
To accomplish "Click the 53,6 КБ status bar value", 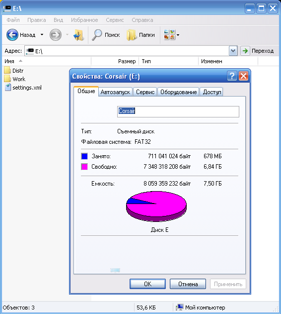I will [x=146, y=308].
